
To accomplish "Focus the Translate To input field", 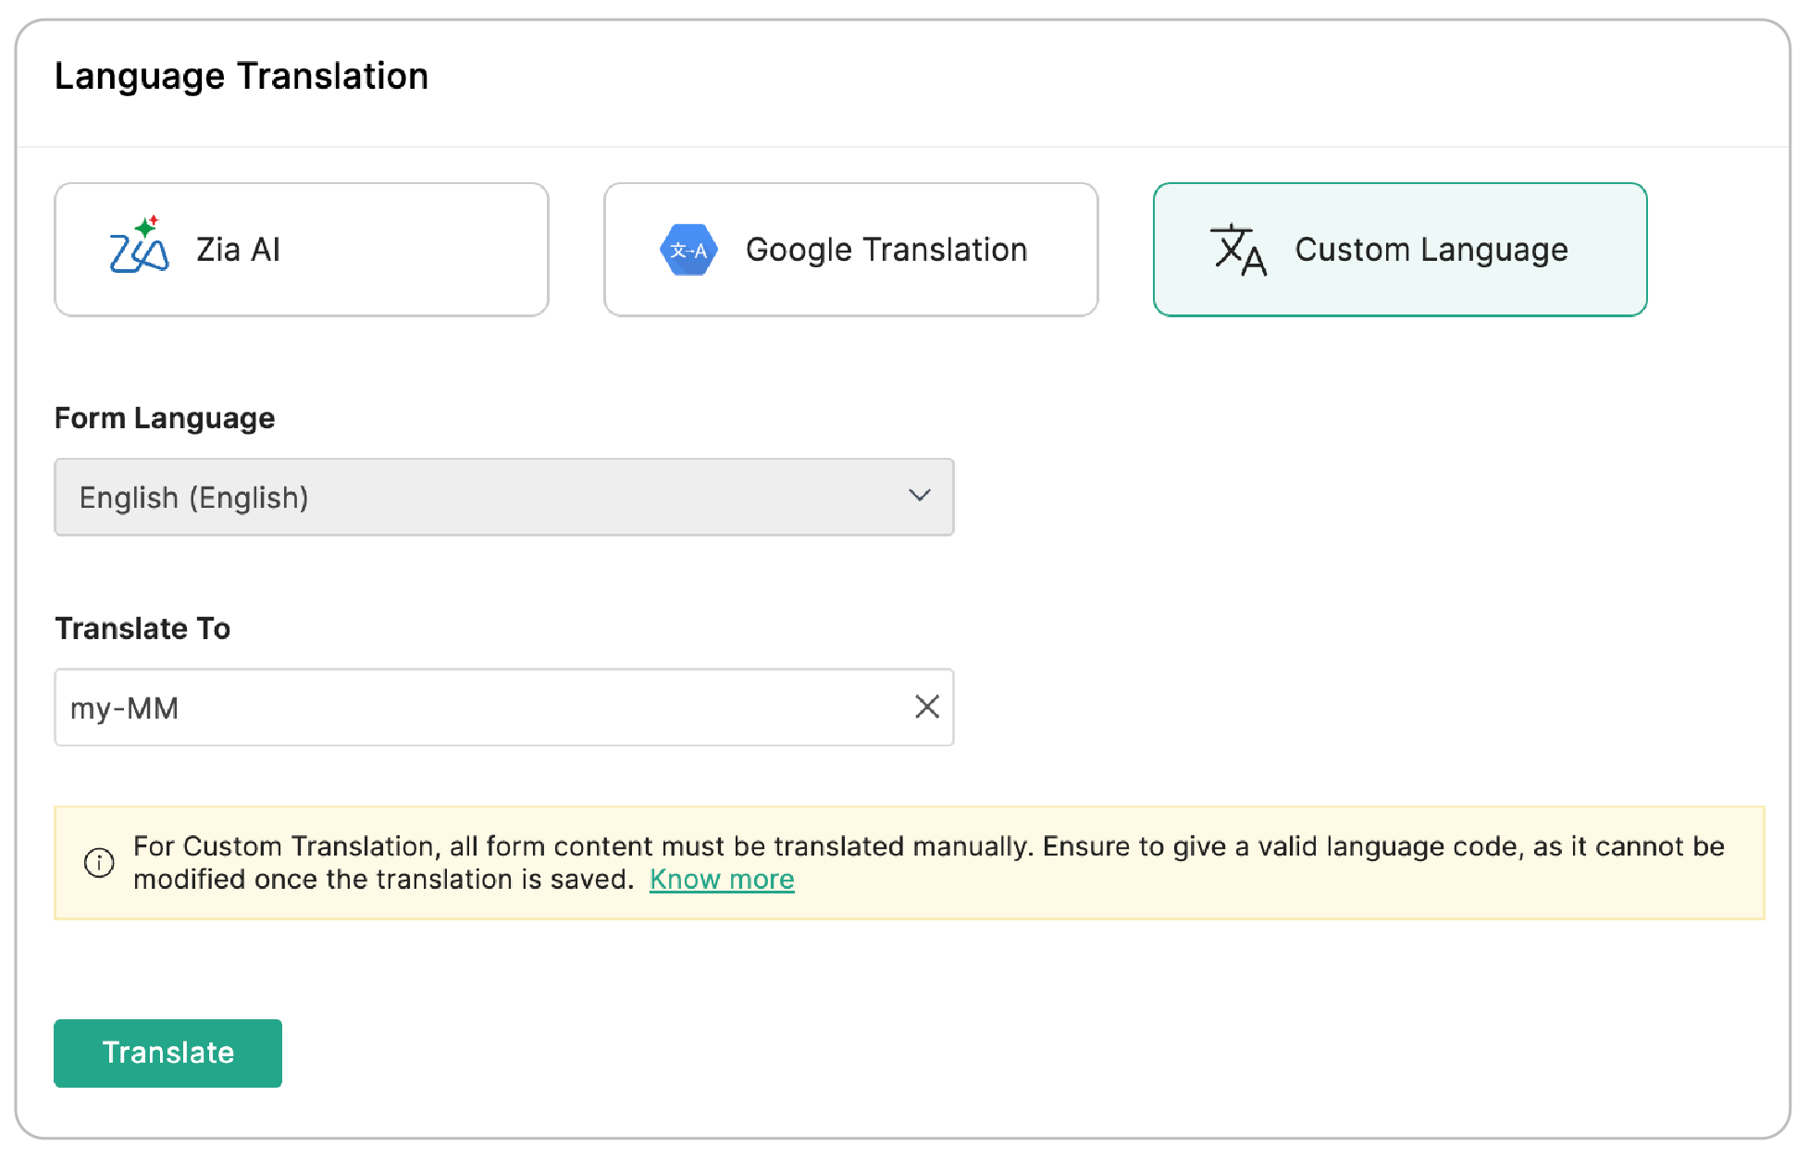I will click(x=504, y=708).
